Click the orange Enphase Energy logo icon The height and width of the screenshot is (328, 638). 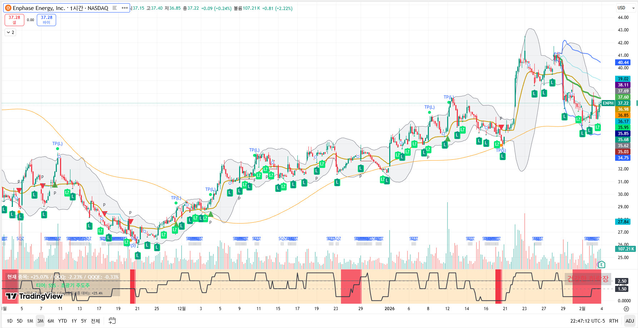8,8
